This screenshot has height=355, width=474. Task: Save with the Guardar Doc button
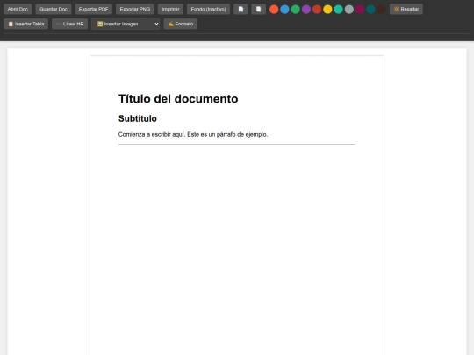tap(54, 9)
